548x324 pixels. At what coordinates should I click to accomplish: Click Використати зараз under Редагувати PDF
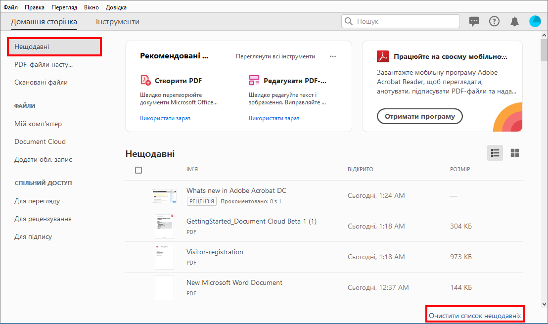[x=274, y=118]
